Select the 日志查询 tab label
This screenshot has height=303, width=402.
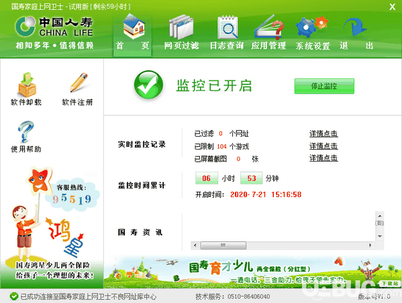227,46
